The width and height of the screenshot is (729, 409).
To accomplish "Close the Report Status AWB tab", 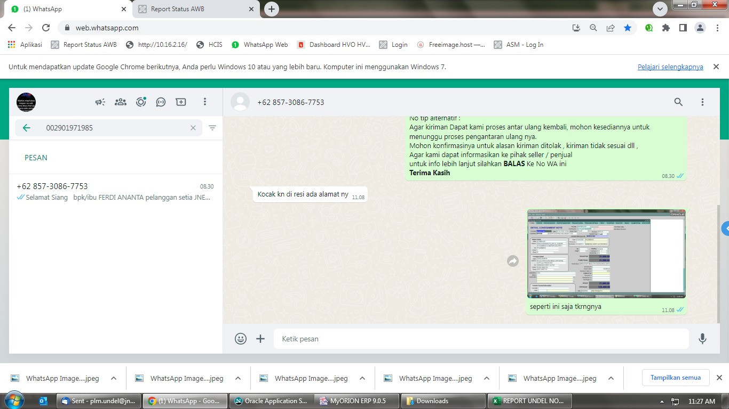I will coord(251,9).
